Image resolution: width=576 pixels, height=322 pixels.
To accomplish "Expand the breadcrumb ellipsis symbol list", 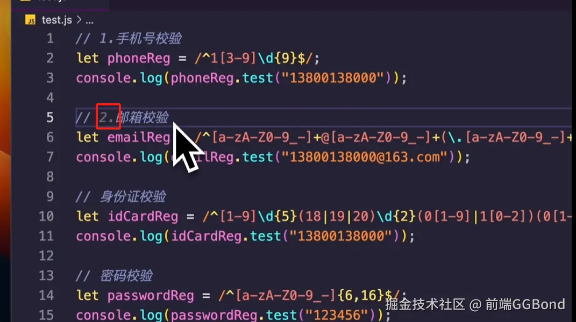I will coord(89,22).
